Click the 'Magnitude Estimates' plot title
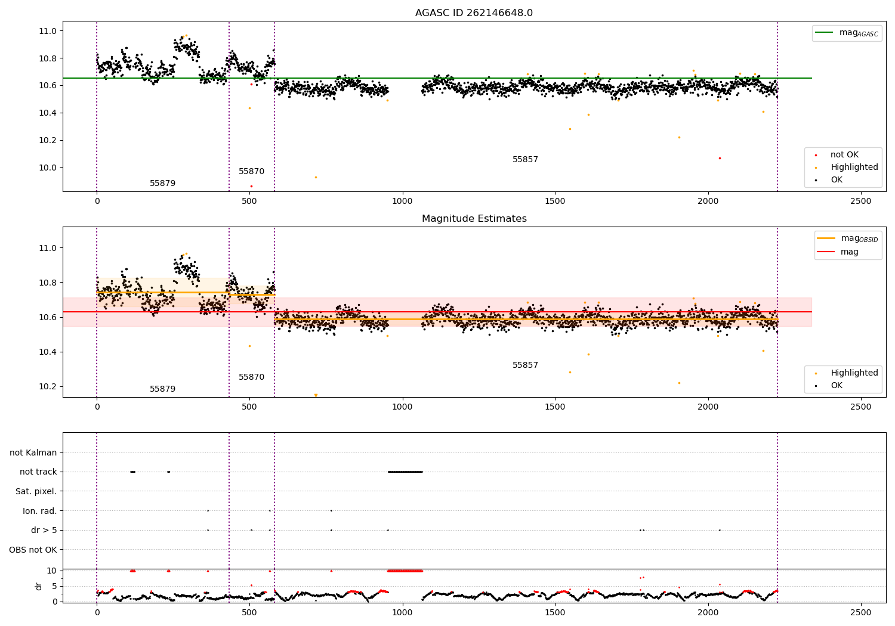The image size is (895, 626). 474,219
